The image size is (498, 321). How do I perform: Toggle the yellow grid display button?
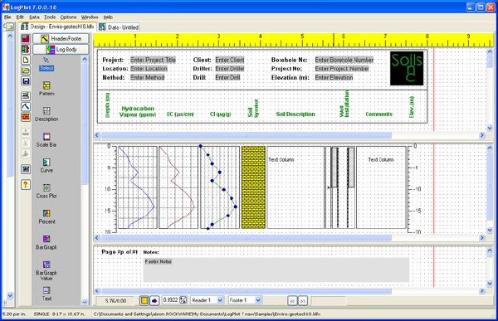144,300
